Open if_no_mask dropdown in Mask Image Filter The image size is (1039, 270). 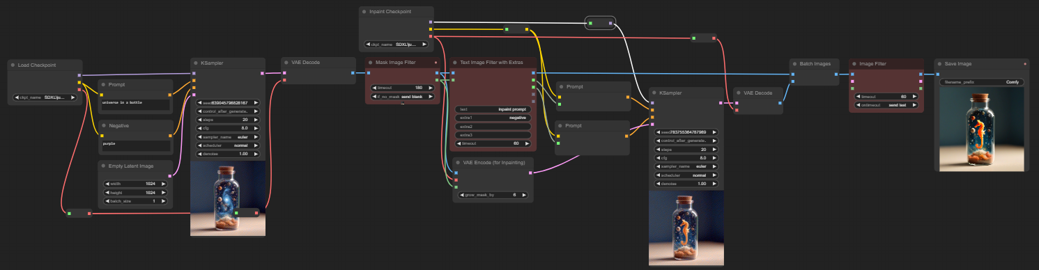coord(402,96)
